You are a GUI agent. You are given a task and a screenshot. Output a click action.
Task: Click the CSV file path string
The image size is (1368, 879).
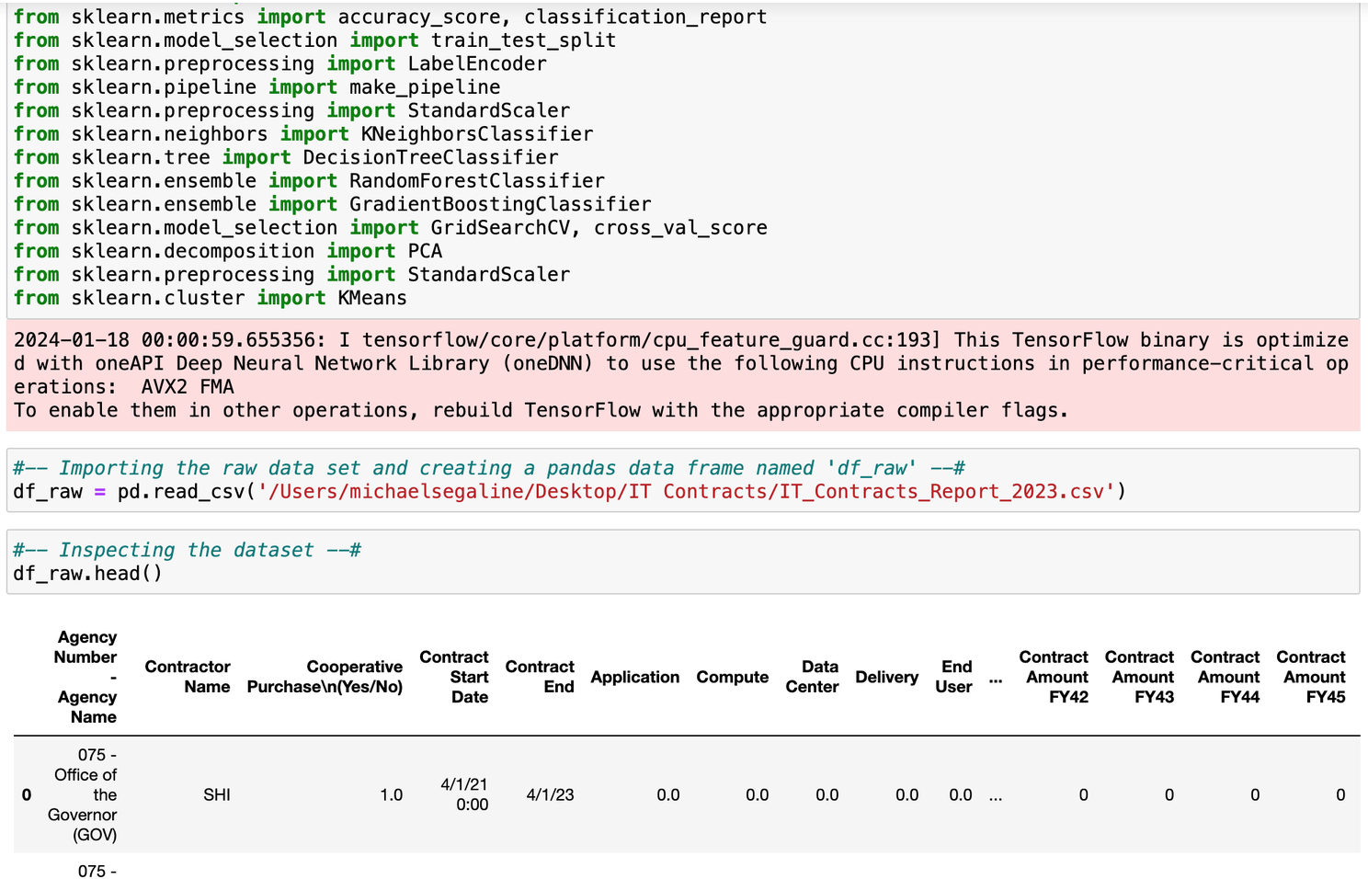(x=686, y=492)
